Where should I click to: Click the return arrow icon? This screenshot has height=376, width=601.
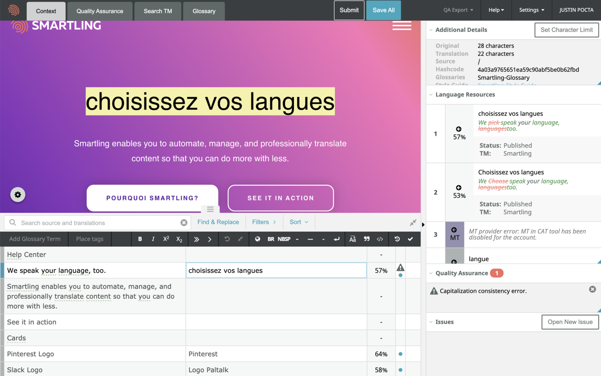337,239
